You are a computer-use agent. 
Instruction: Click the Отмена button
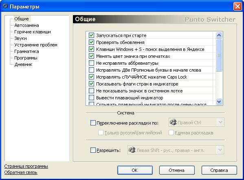[x=177, y=170]
